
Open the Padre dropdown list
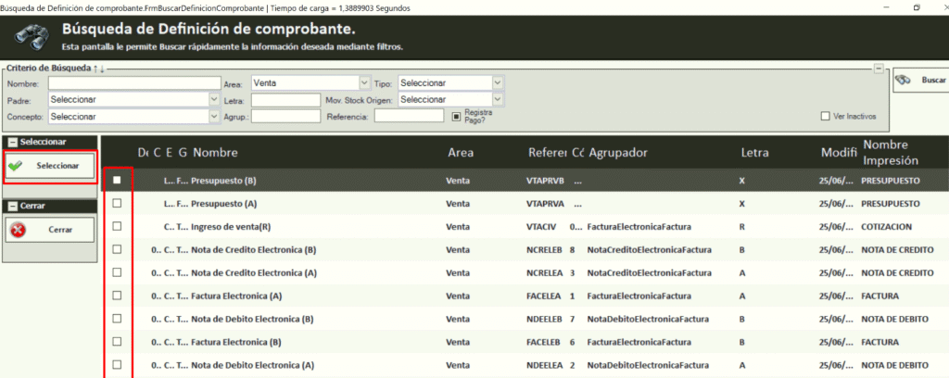tap(213, 99)
